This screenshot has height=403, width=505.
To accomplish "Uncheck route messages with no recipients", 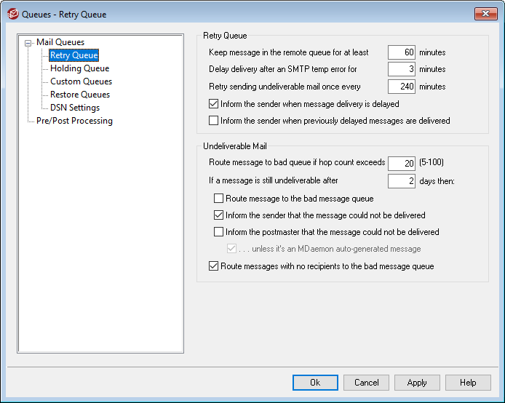I will 214,266.
